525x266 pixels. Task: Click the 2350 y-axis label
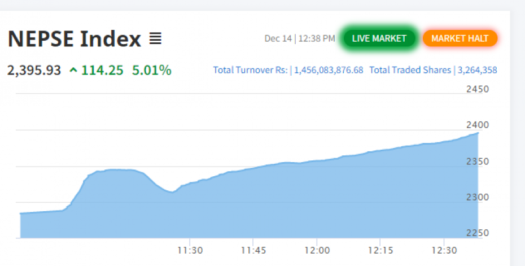478,162
